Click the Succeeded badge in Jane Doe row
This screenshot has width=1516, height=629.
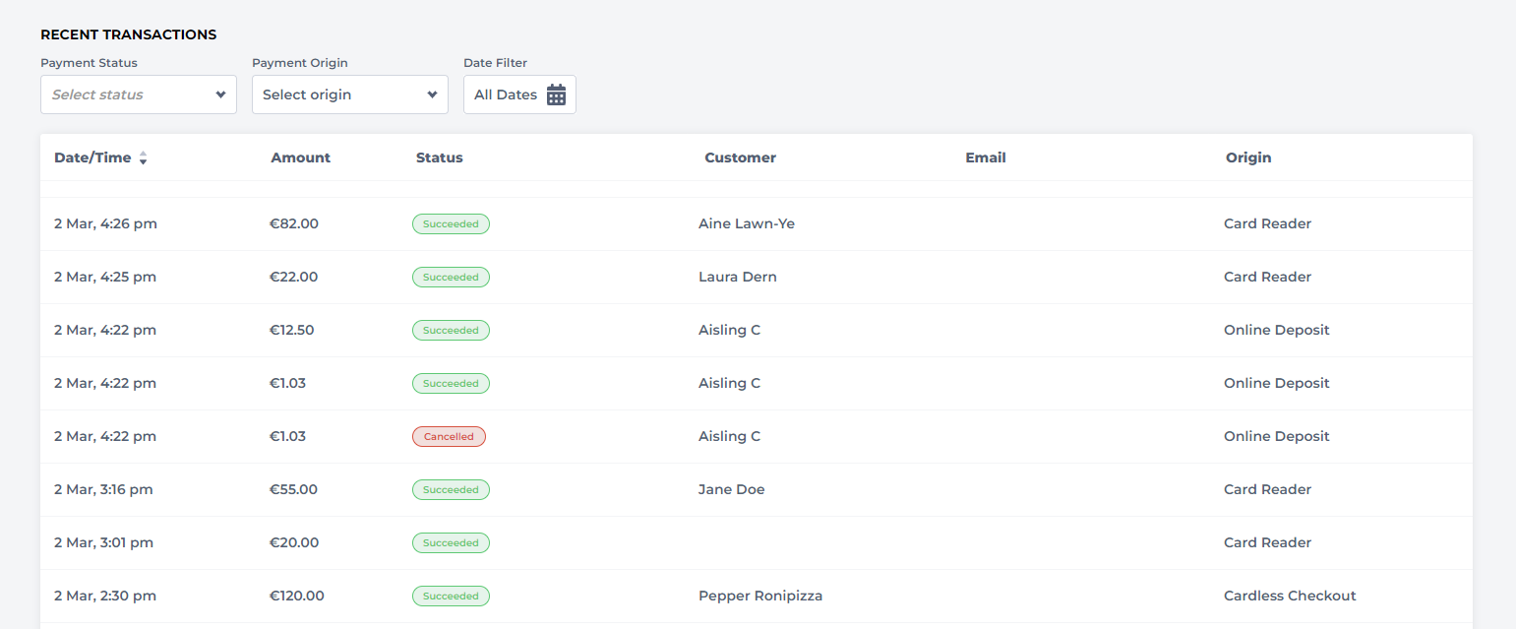tap(451, 490)
